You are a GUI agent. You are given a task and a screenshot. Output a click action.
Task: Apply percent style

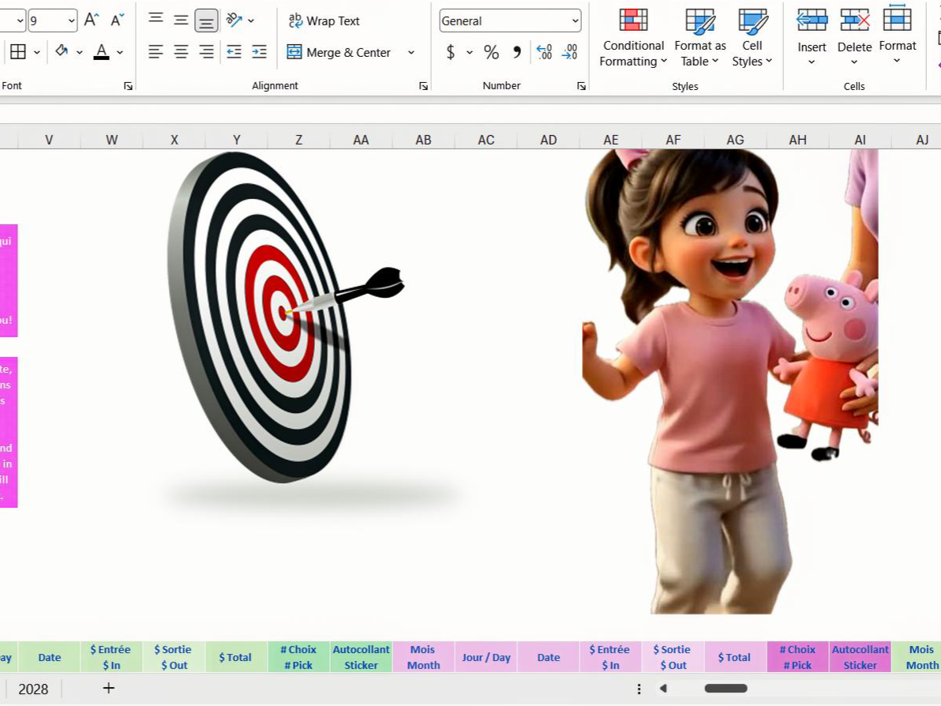click(492, 52)
